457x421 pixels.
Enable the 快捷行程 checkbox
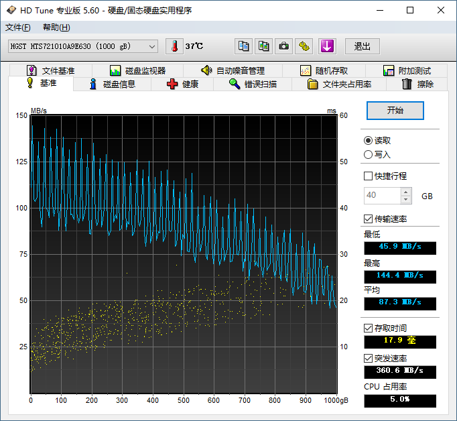(368, 176)
